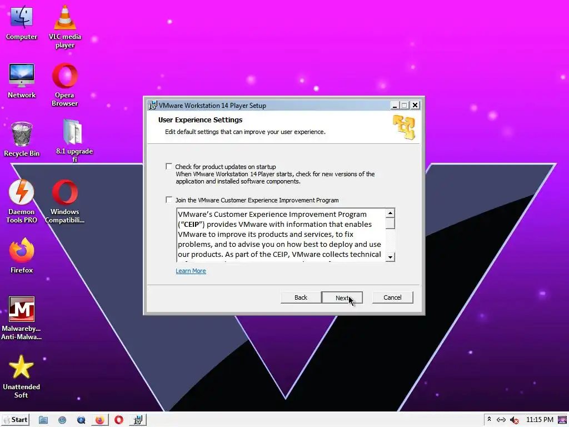Select VMware installer taskbar button
569x427 pixels.
coord(138,420)
